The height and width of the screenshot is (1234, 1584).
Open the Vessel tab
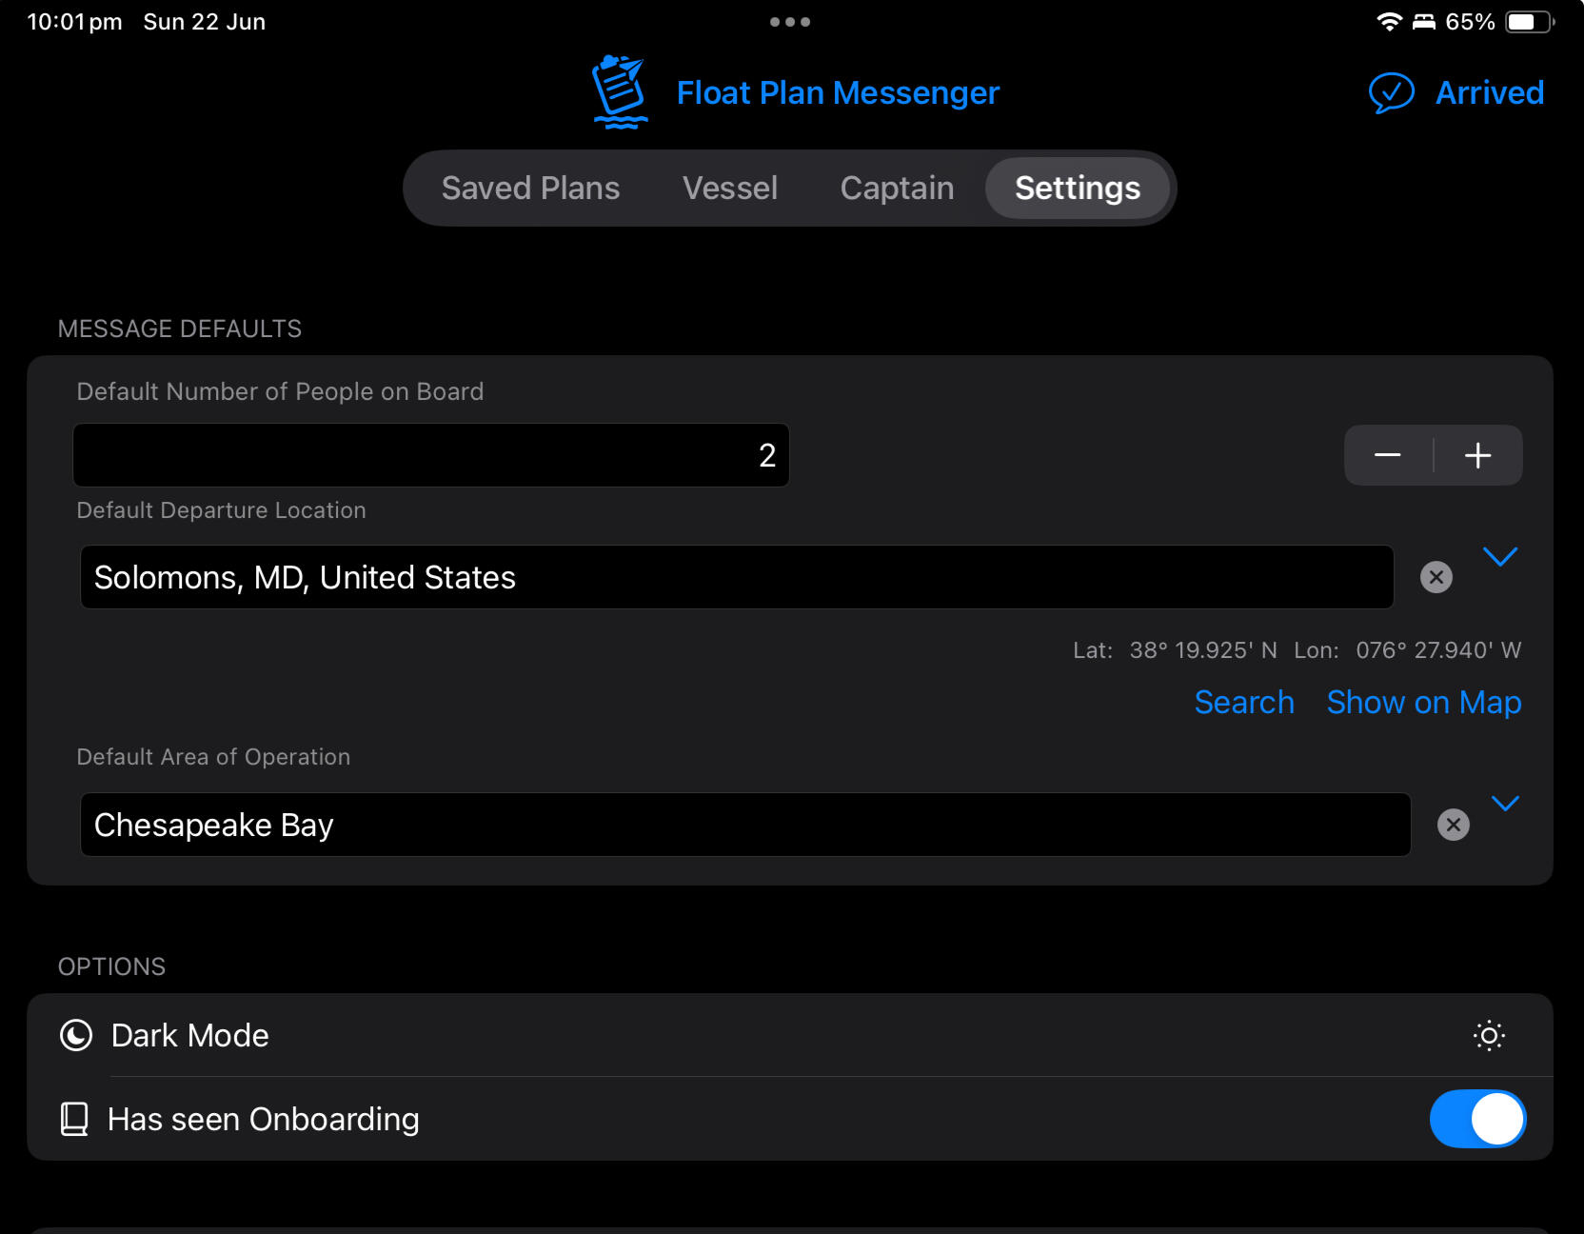tap(730, 189)
